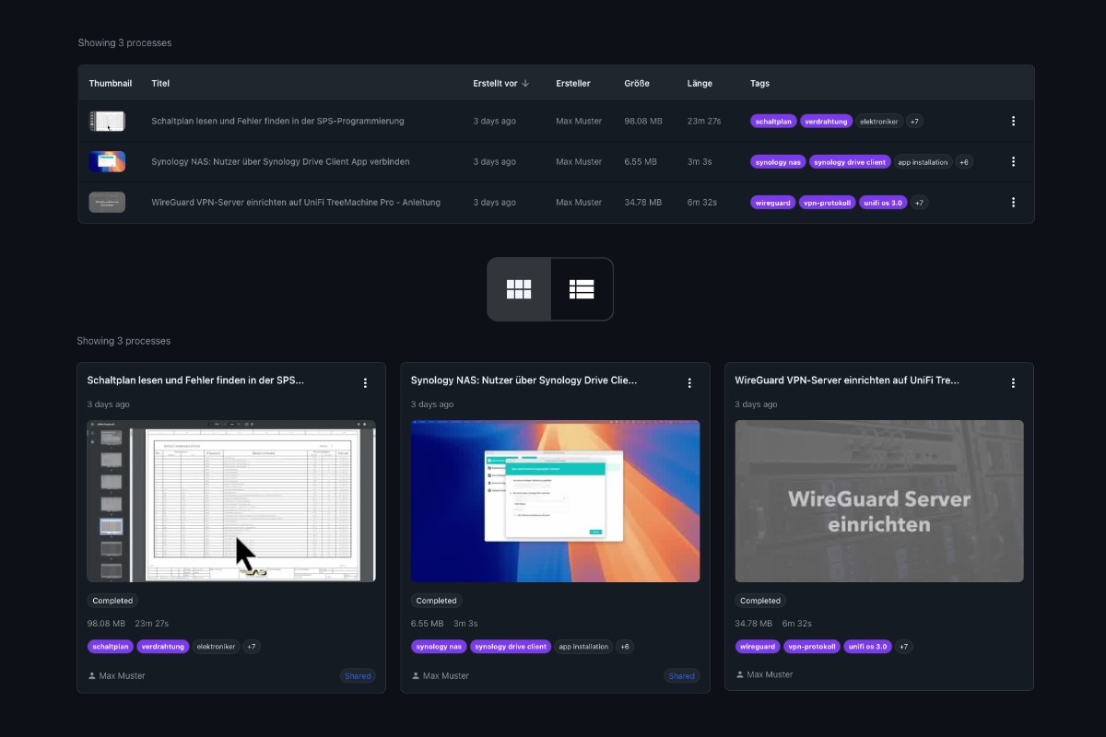Switch to list view layout
1106x737 pixels.
(582, 289)
